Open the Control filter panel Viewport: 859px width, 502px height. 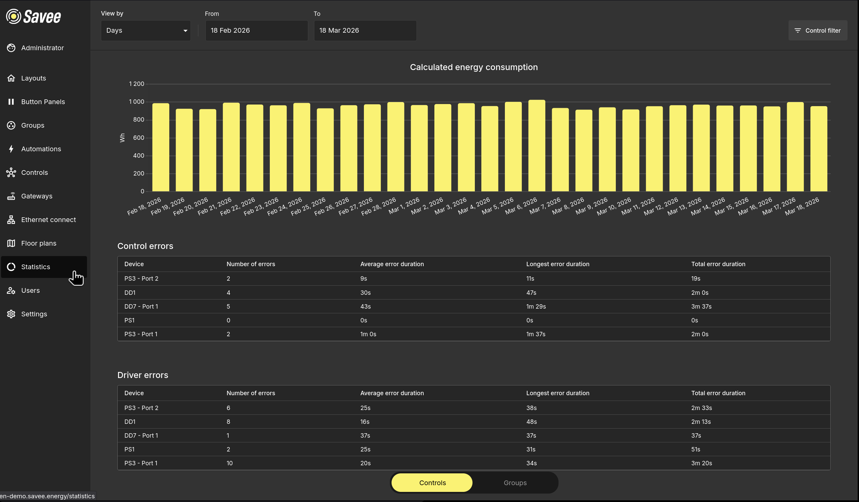click(x=818, y=30)
